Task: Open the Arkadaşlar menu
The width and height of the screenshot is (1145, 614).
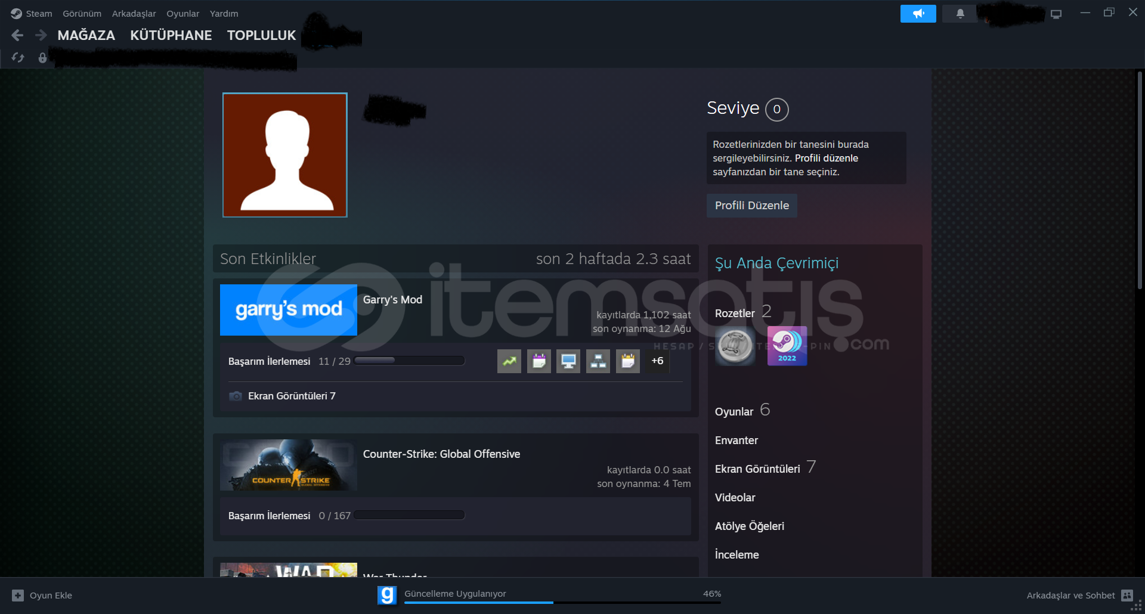Action: 134,13
